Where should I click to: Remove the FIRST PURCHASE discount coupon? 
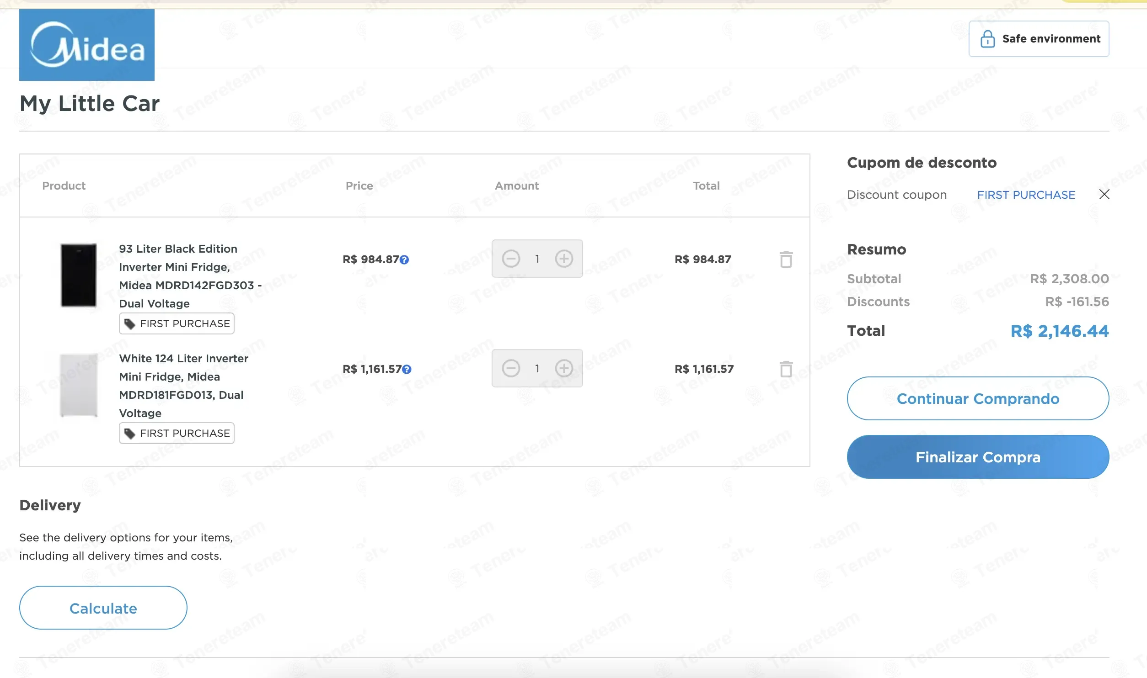tap(1104, 195)
